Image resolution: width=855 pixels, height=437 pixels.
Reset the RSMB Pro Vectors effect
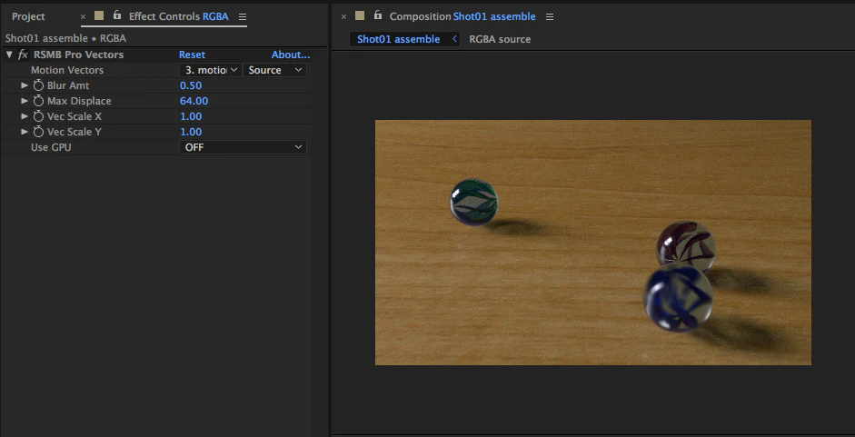(x=192, y=55)
